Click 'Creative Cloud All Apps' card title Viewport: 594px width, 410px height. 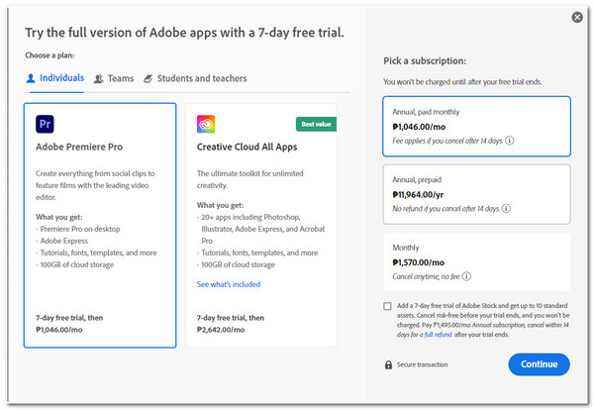(247, 147)
